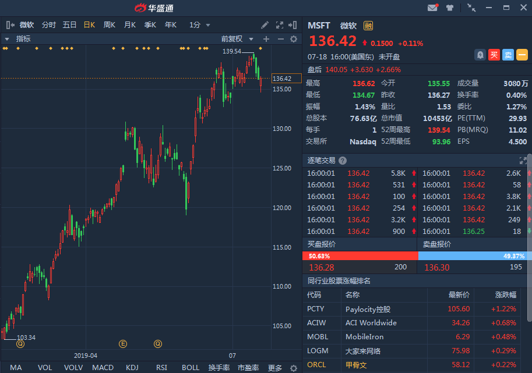Enable the 换手率 turnover indicator
The height and width of the screenshot is (373, 532).
pyautogui.click(x=219, y=368)
